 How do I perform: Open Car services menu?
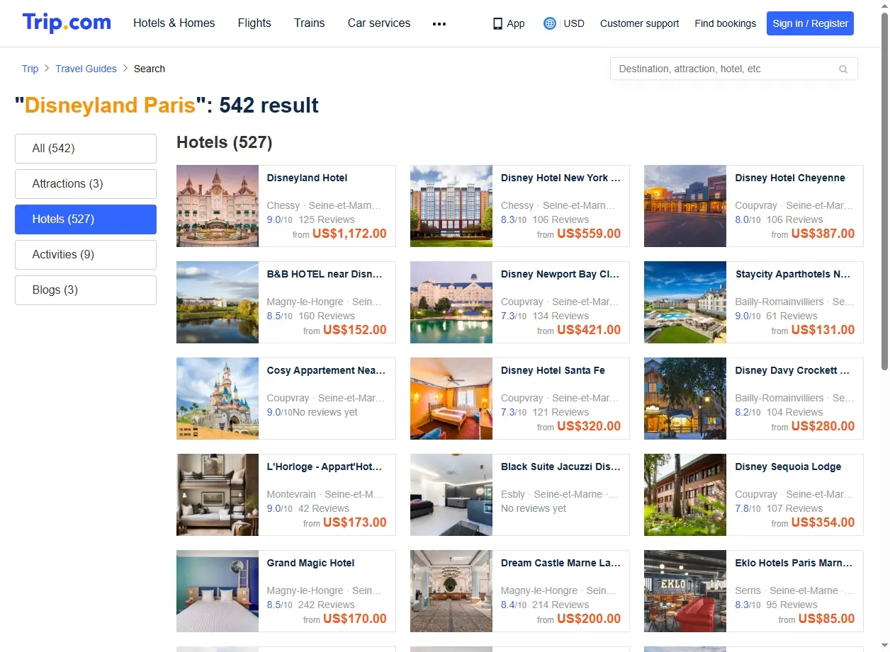(379, 23)
